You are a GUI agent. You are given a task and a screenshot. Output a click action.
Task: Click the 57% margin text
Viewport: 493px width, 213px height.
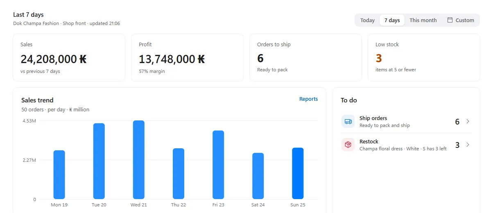point(152,71)
